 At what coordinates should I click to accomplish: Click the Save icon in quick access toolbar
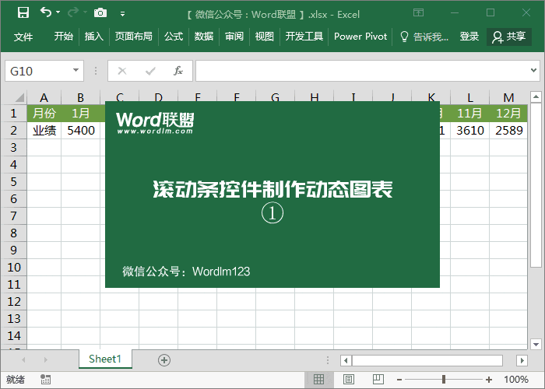click(x=23, y=13)
